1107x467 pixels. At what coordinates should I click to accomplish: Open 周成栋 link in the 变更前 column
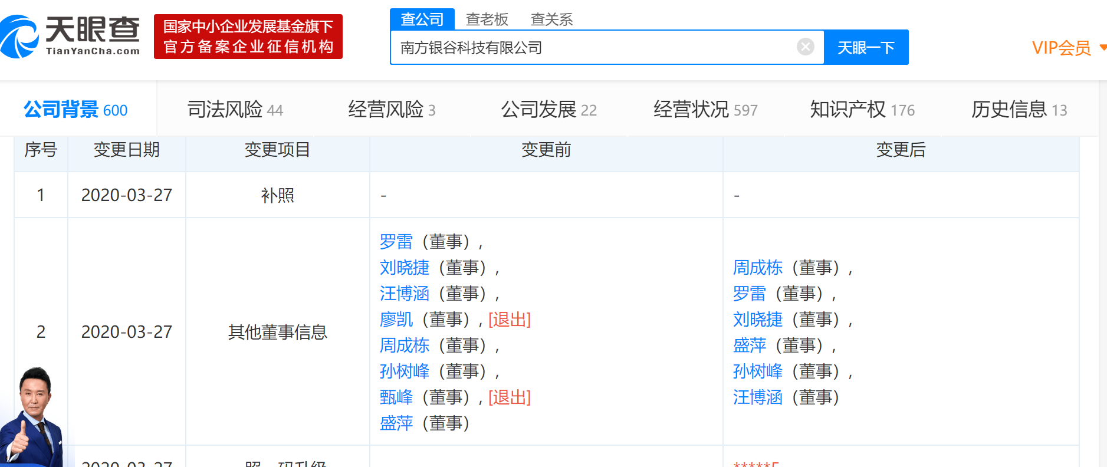tap(405, 346)
